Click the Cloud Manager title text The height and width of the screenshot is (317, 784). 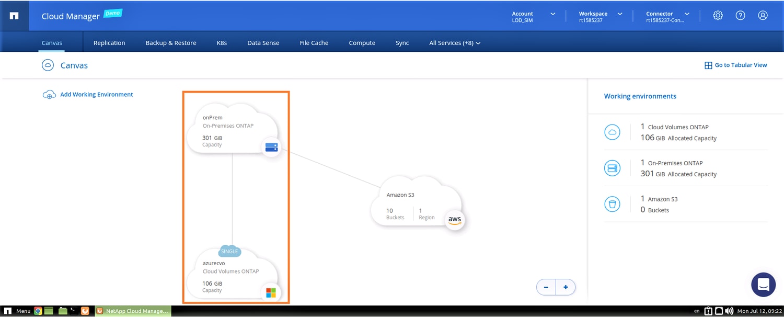[x=71, y=16]
